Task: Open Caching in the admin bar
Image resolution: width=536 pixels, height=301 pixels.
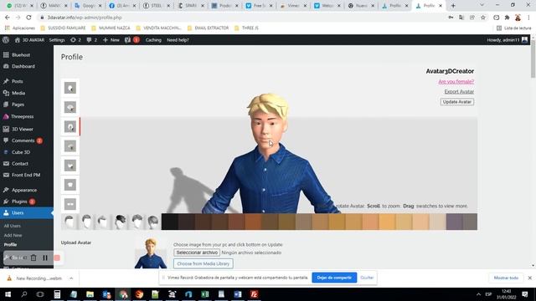Action: (x=153, y=40)
